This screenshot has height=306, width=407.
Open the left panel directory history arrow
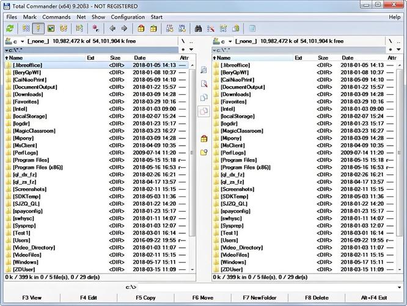(191, 50)
